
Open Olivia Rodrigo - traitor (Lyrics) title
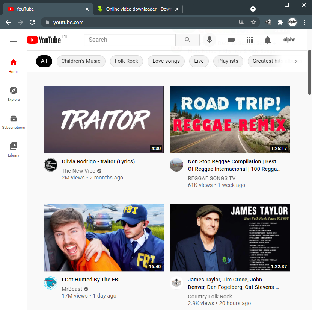(98, 161)
